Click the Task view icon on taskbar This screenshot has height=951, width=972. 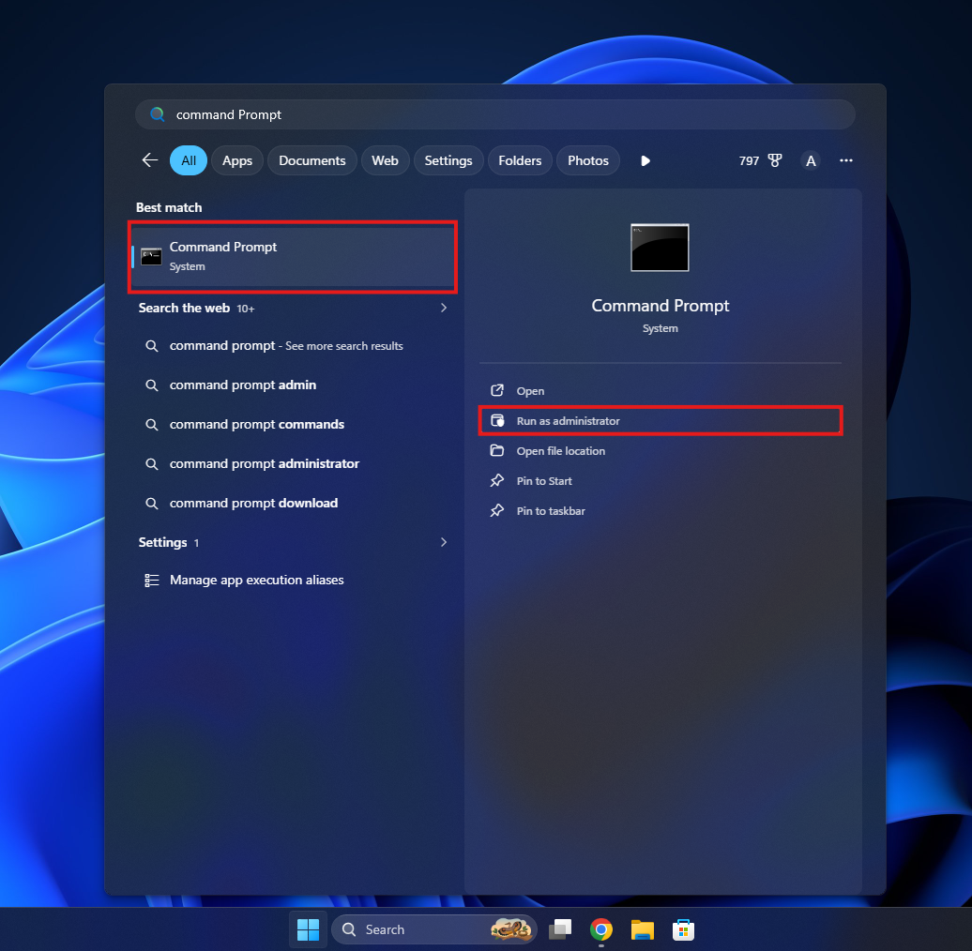560,929
